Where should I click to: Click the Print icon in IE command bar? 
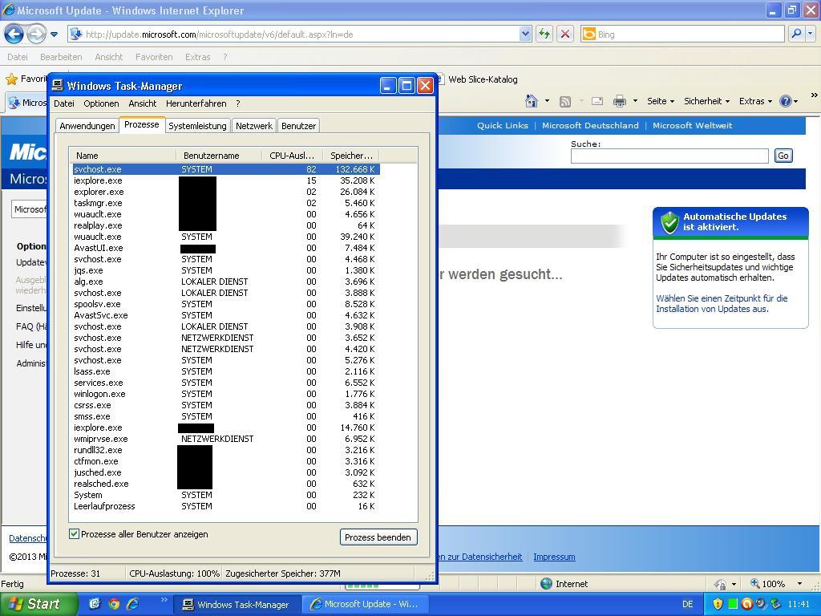(620, 101)
